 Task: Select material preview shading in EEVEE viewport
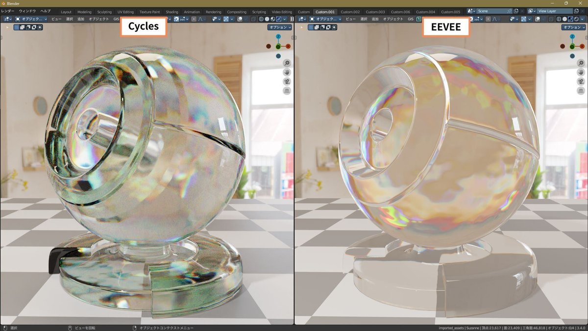click(x=570, y=19)
